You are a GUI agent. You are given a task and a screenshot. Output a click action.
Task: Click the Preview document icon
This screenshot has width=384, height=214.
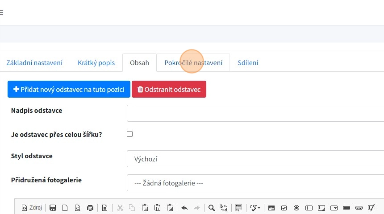point(77,208)
